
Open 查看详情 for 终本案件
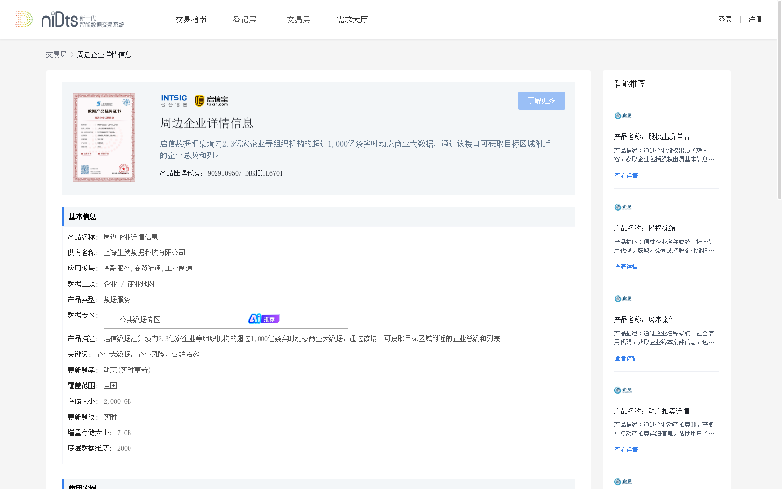[626, 358]
